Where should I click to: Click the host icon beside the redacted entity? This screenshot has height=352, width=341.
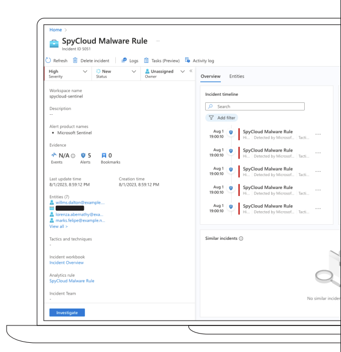52,208
